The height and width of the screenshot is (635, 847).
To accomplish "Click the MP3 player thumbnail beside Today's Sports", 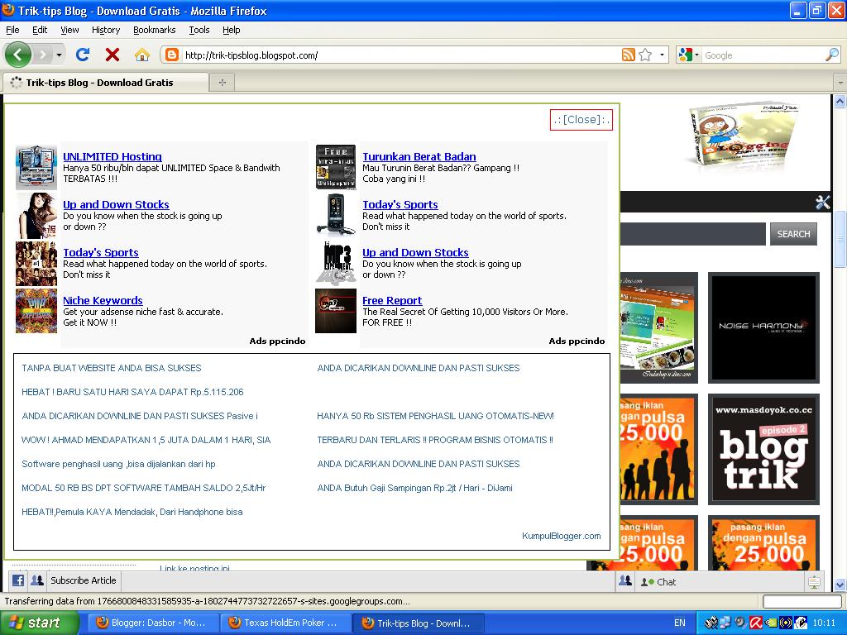I will [336, 215].
